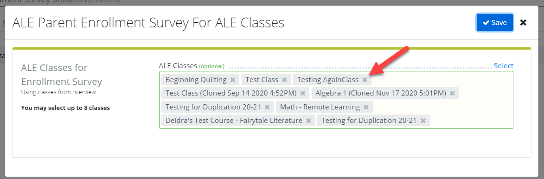This screenshot has width=544, height=179.
Task: Click the Math - Remote Learning tag label
Action: (x=320, y=107)
